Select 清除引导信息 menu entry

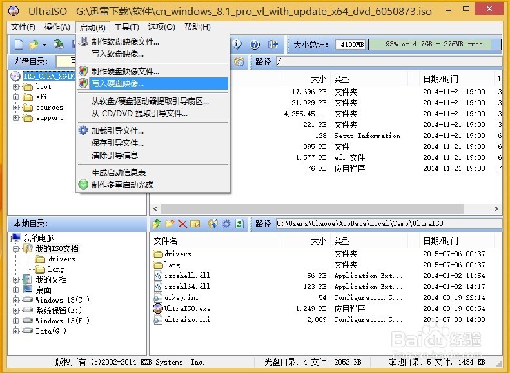click(x=153, y=156)
